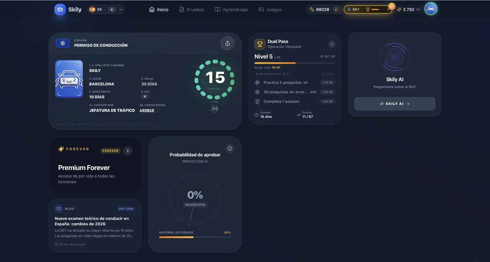Open the Nuevo examen teórico blog article

point(95,225)
